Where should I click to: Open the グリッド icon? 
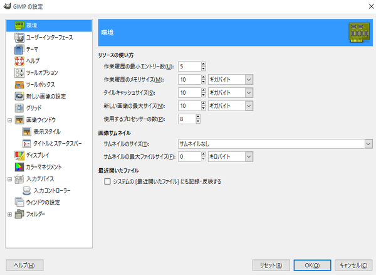point(19,108)
